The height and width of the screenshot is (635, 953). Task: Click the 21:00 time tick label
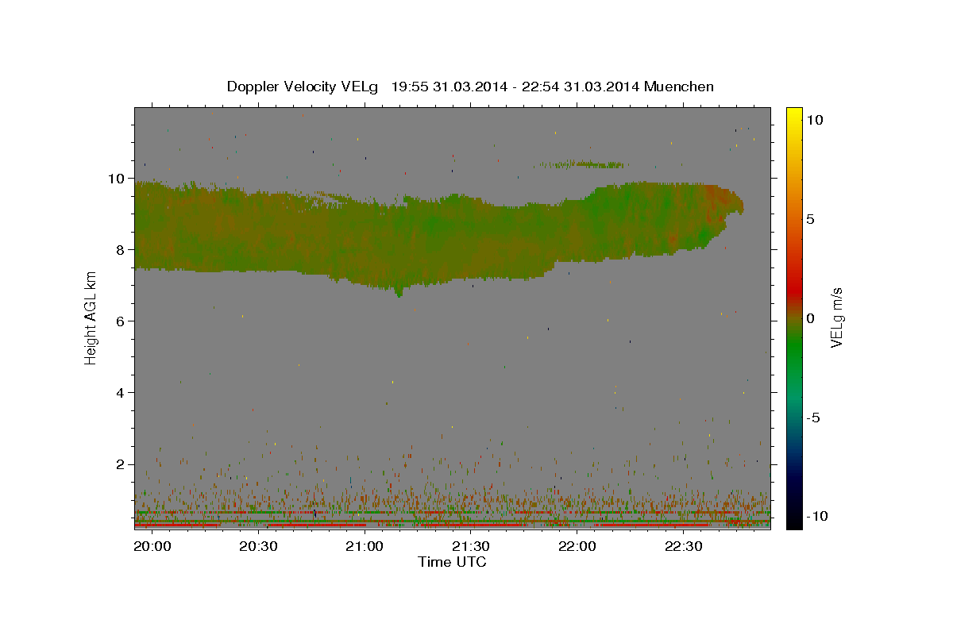(365, 547)
